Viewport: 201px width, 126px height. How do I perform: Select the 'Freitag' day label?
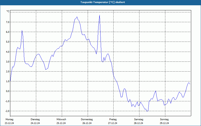[113, 119]
